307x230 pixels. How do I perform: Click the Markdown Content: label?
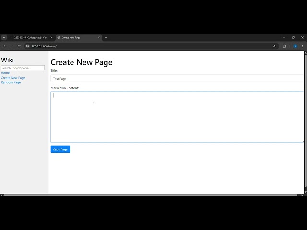(x=65, y=88)
